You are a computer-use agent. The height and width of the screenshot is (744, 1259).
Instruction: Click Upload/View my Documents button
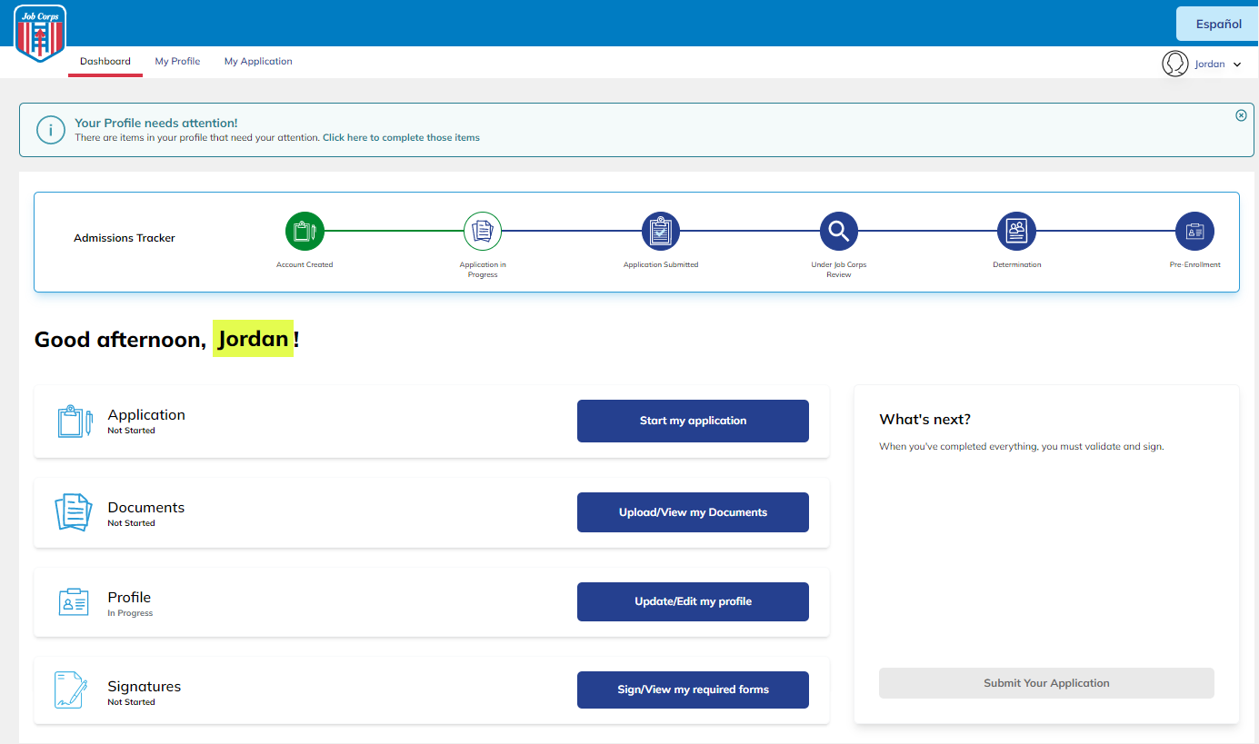(x=693, y=512)
